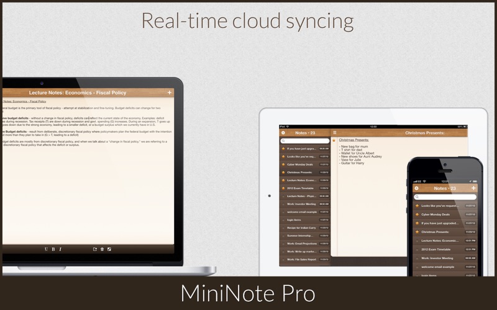Unstar Christmas Presents: on the iPhone

point(417,232)
